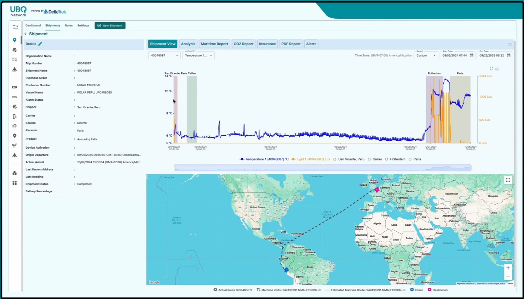
Task: Toggle the Light 1 series in the legend
Action: pos(310,159)
